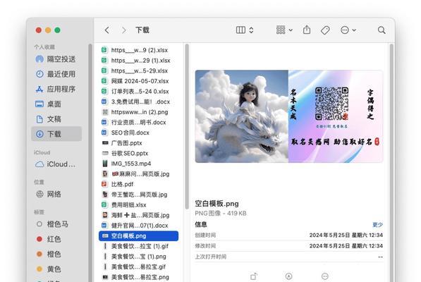Image resolution: width=421 pixels, height=282 pixels.
Task: Select 下载 in the sidebar
Action: (x=56, y=134)
